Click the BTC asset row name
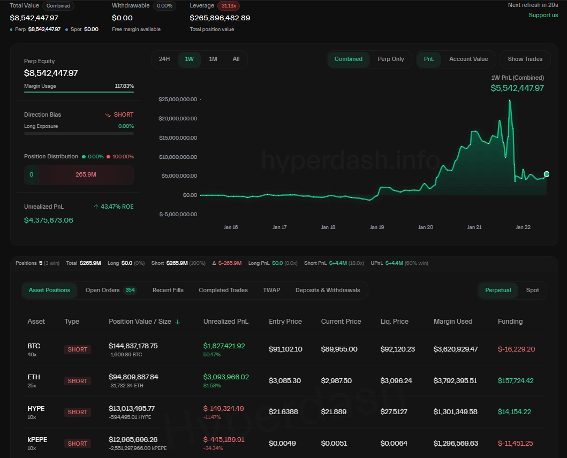This screenshot has width=567, height=458. coord(34,346)
